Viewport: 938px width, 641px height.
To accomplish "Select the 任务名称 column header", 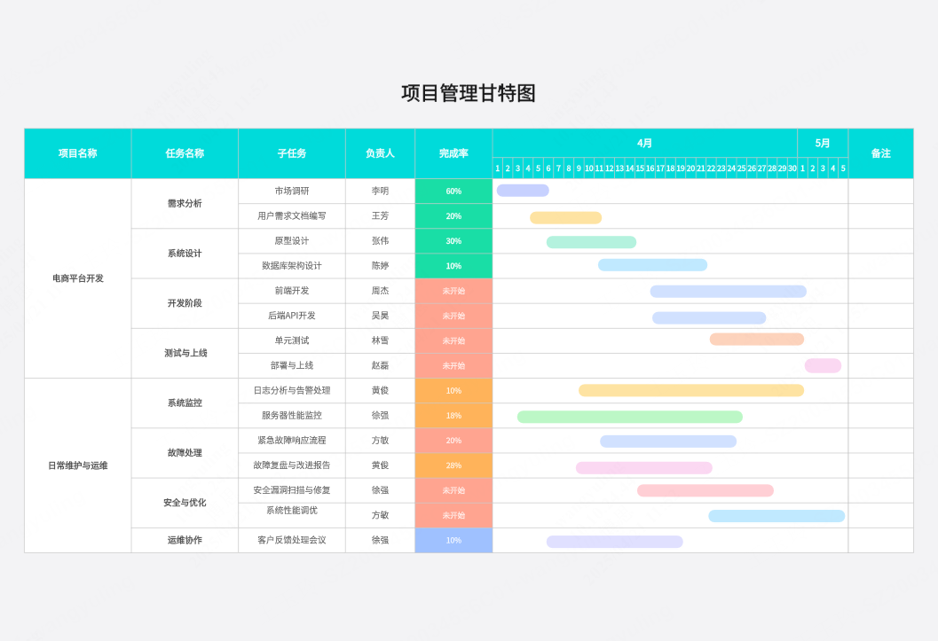I will tap(185, 153).
